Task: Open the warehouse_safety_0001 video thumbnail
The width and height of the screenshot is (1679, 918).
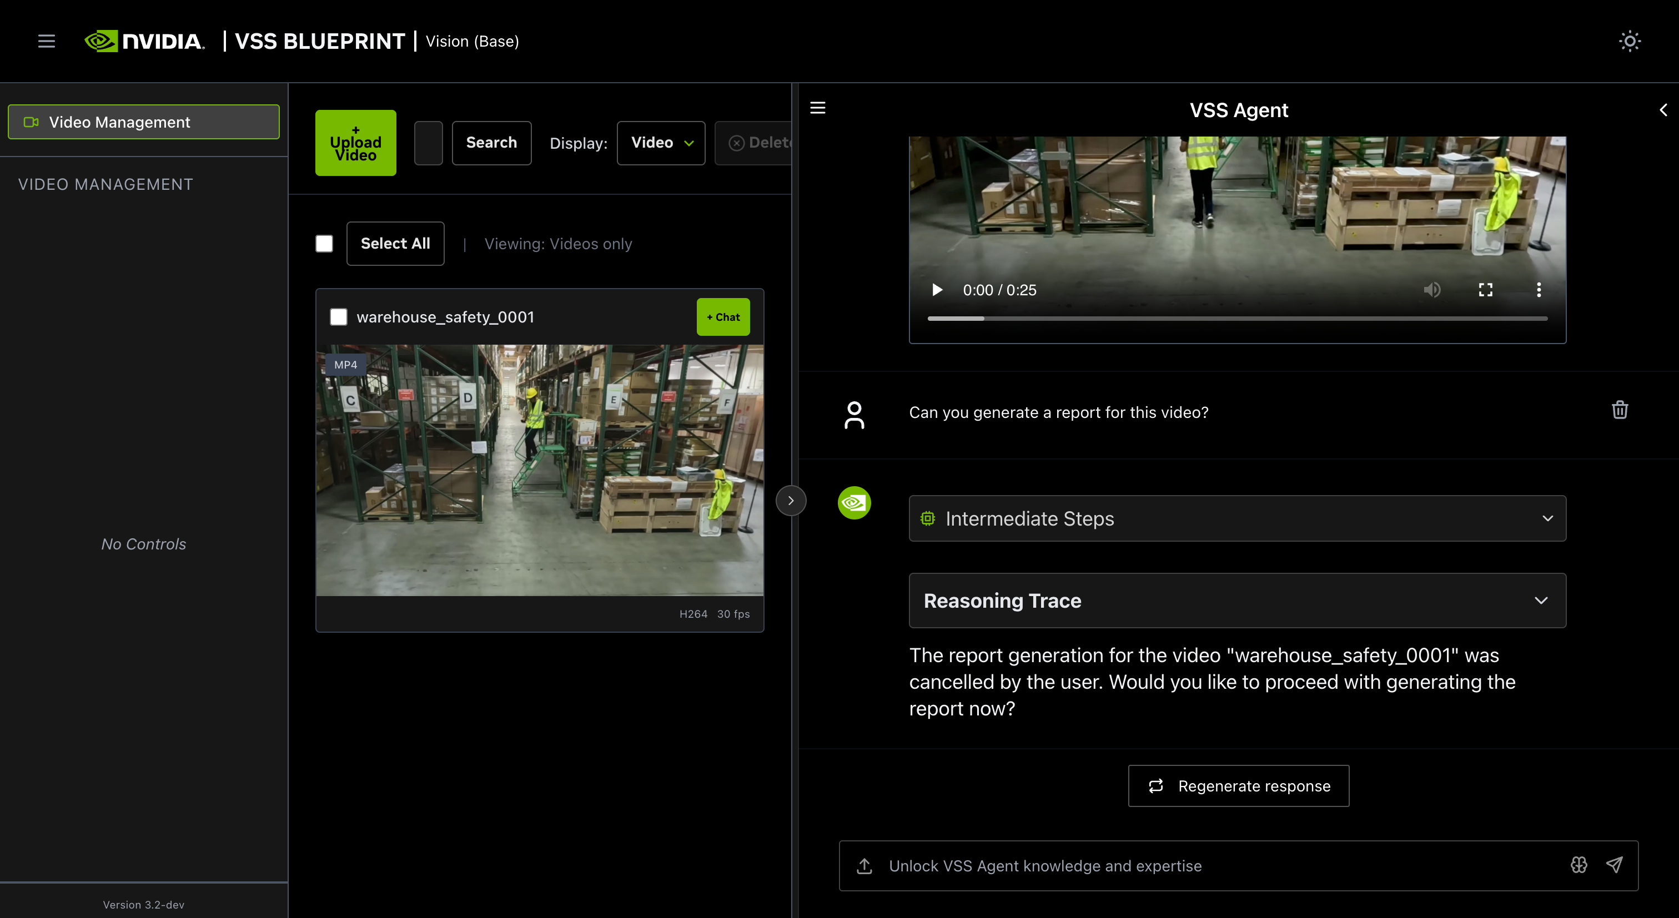Action: click(x=540, y=471)
